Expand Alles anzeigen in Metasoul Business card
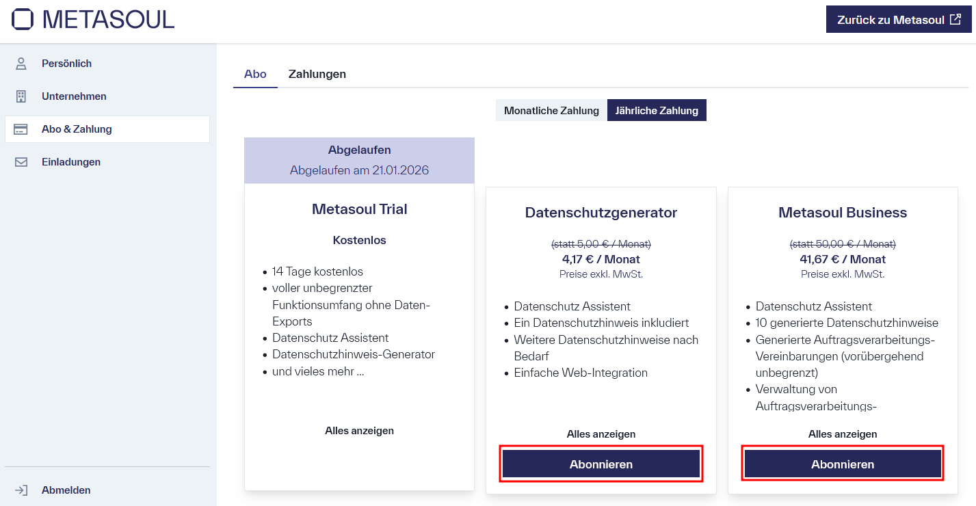Screen dimensions: 976x506 tap(843, 434)
